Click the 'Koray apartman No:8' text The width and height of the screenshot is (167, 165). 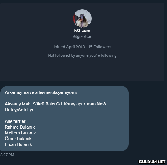coord(85,104)
